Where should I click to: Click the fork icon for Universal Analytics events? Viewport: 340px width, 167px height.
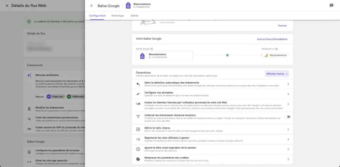coord(138,117)
